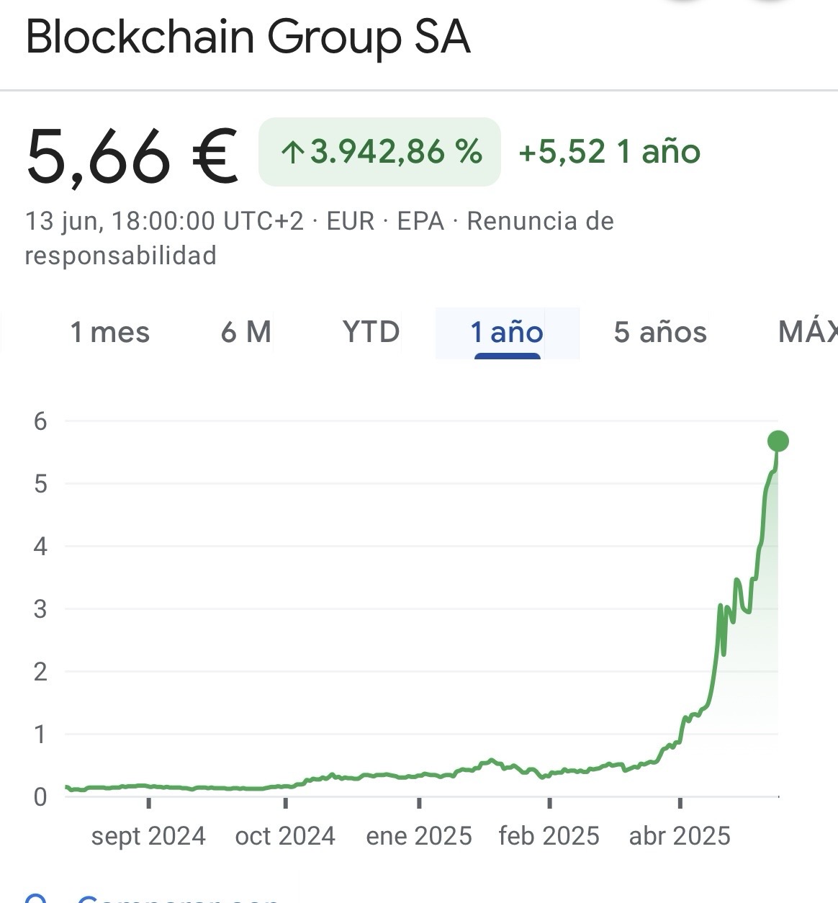Open the YTD chart range

(x=371, y=333)
